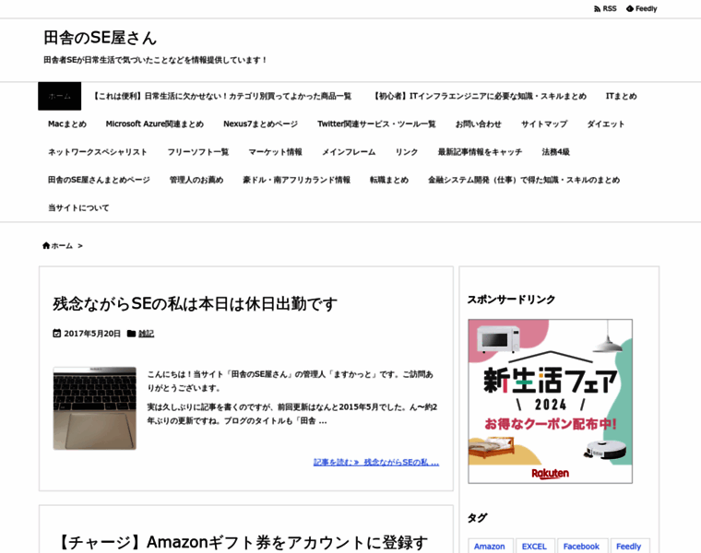This screenshot has height=553, width=701.
Task: Open フリーソフト一覧 menu item
Action: coord(198,152)
